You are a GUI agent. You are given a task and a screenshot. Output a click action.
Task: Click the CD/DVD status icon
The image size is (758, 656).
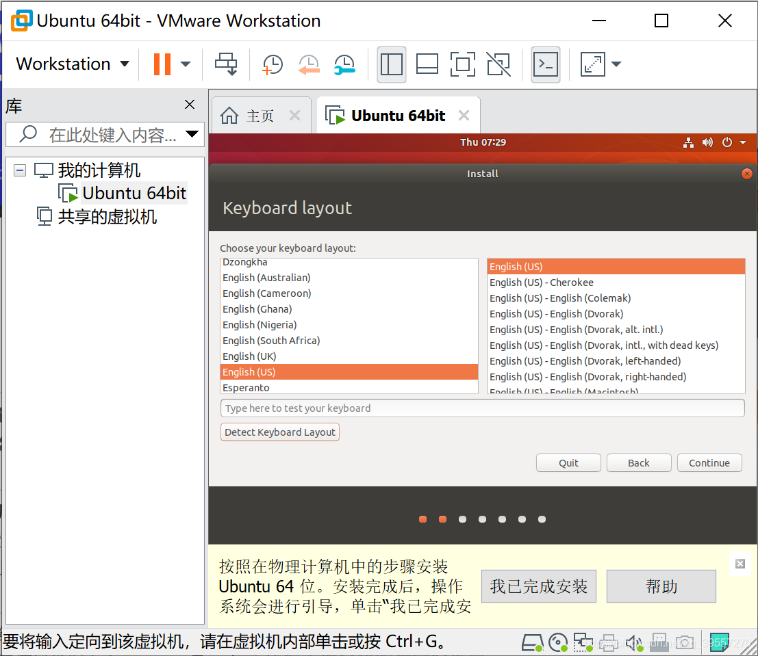[558, 642]
